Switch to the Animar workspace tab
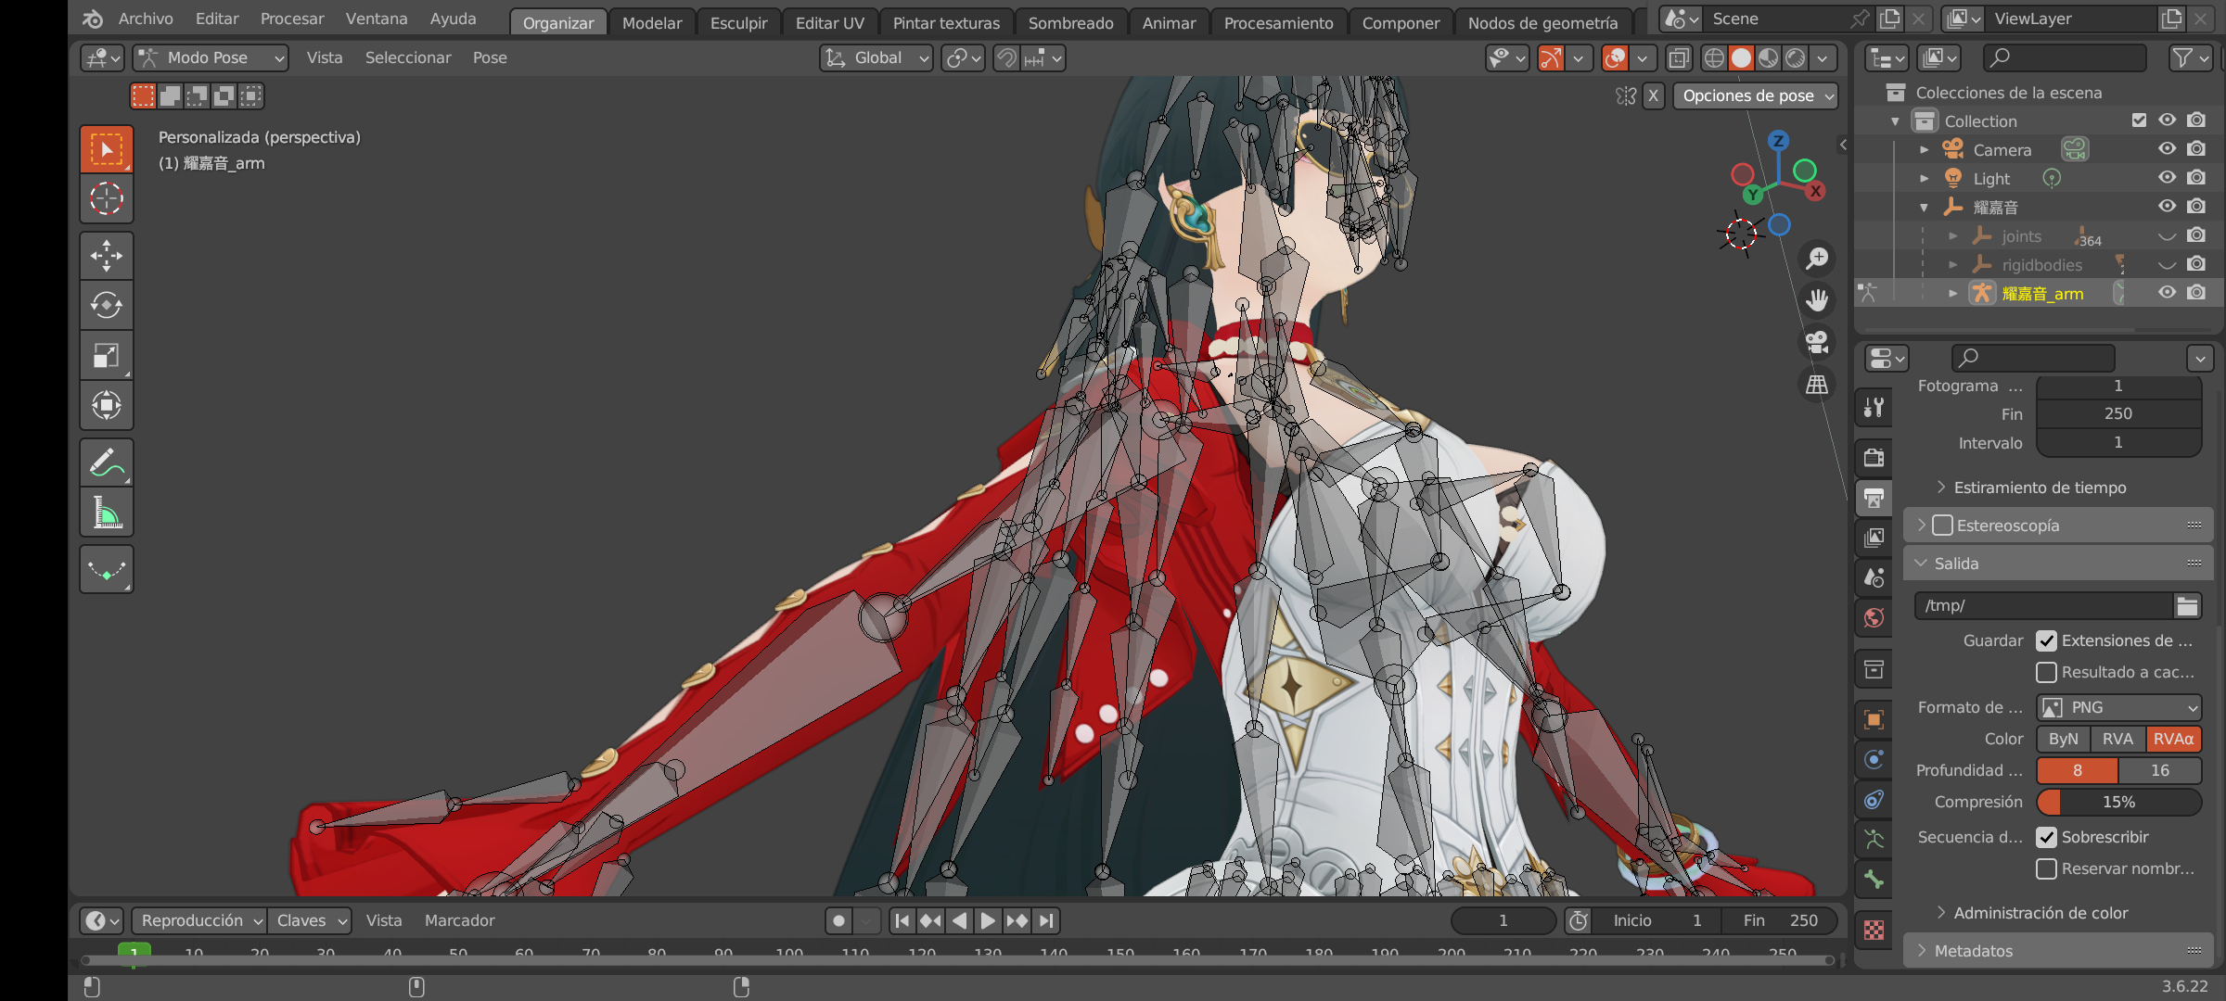 pos(1168,22)
